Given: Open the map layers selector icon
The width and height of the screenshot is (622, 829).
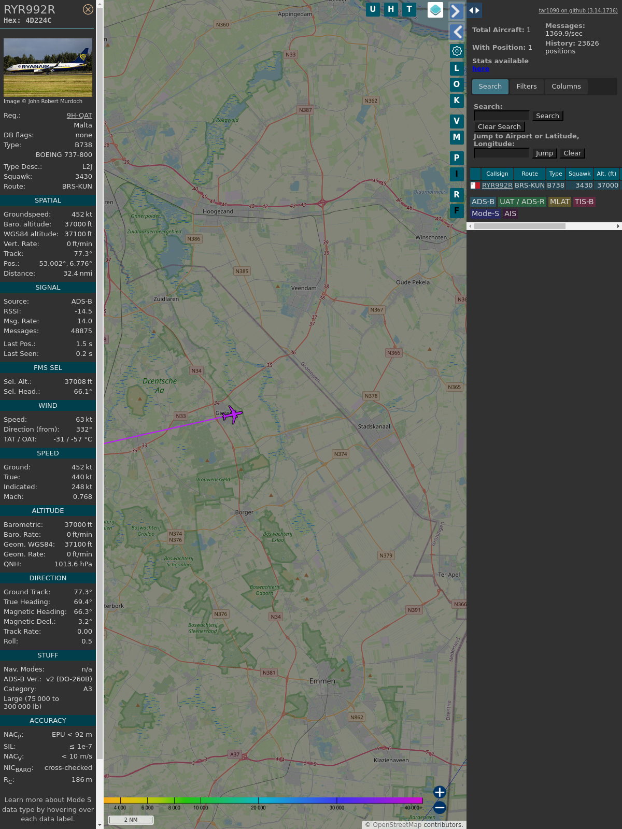Looking at the screenshot, I should 435,10.
